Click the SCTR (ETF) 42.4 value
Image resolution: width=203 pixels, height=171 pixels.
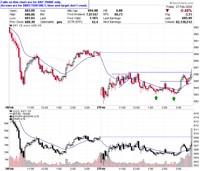coord(95,22)
